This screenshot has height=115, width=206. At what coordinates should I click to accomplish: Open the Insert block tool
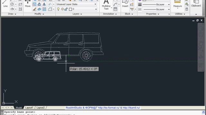[x=125, y=4]
